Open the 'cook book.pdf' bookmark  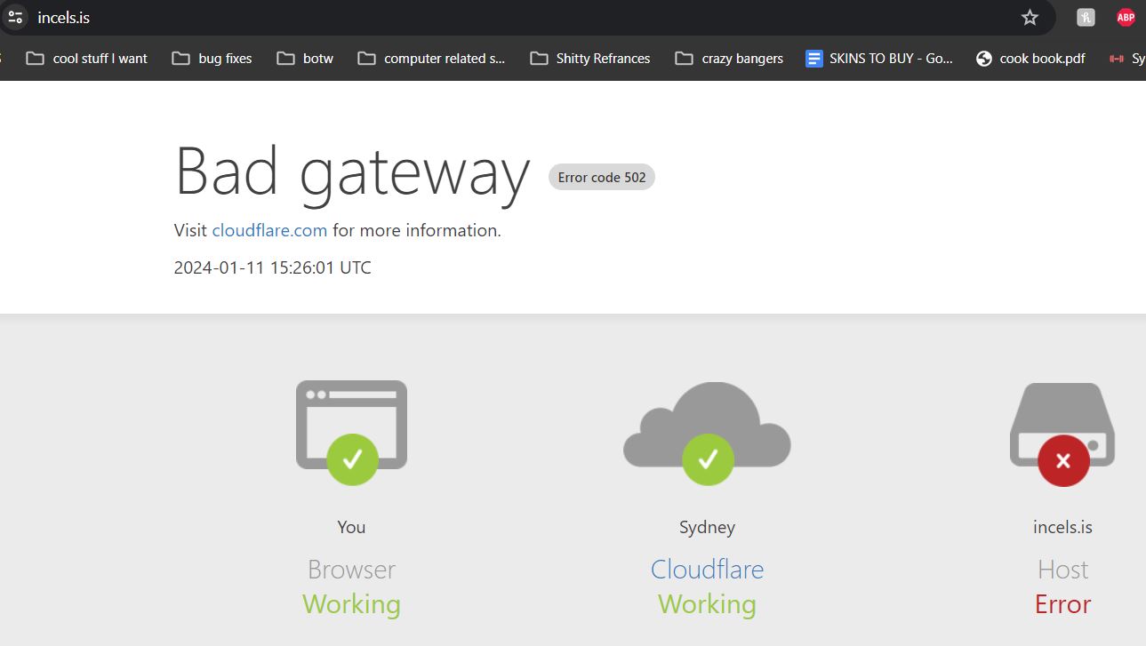(1030, 59)
